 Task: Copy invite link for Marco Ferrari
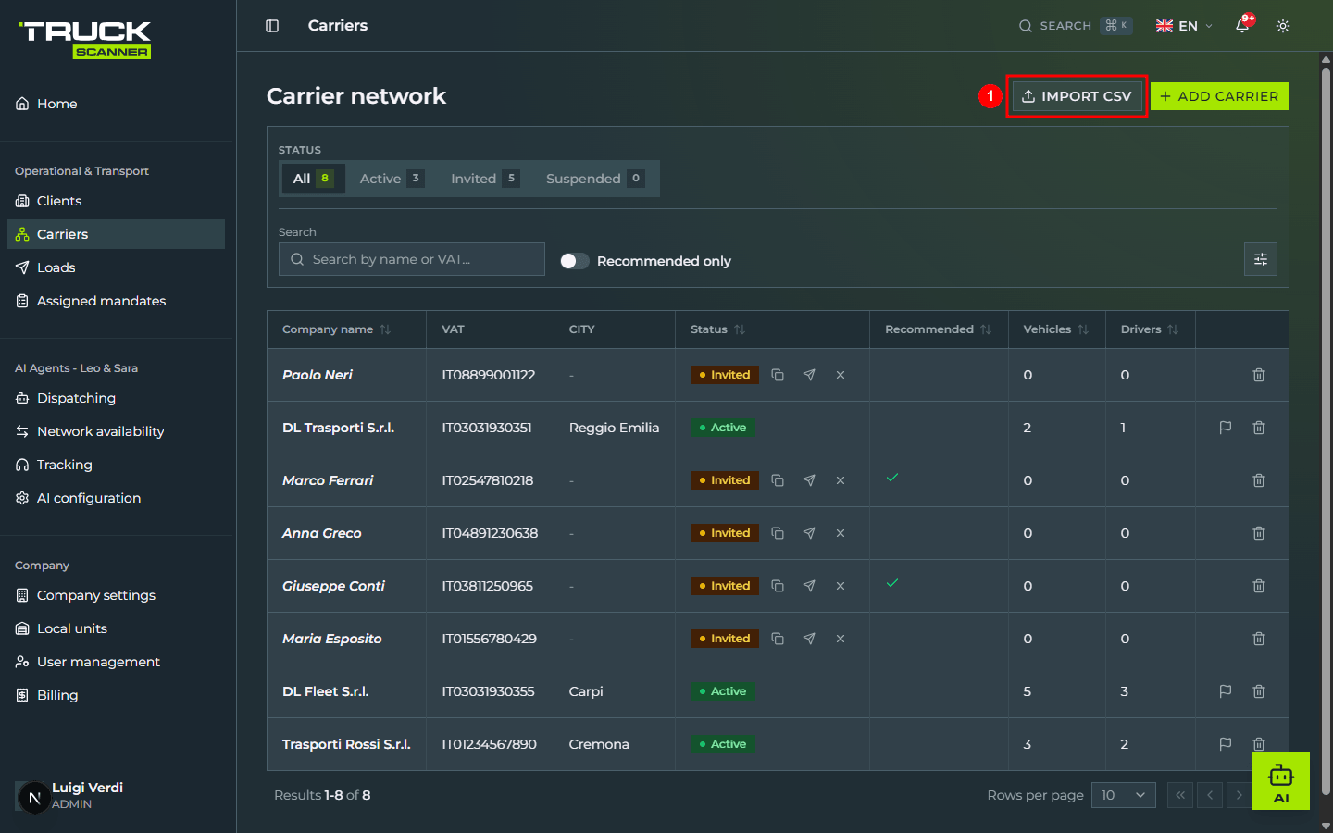coord(778,480)
